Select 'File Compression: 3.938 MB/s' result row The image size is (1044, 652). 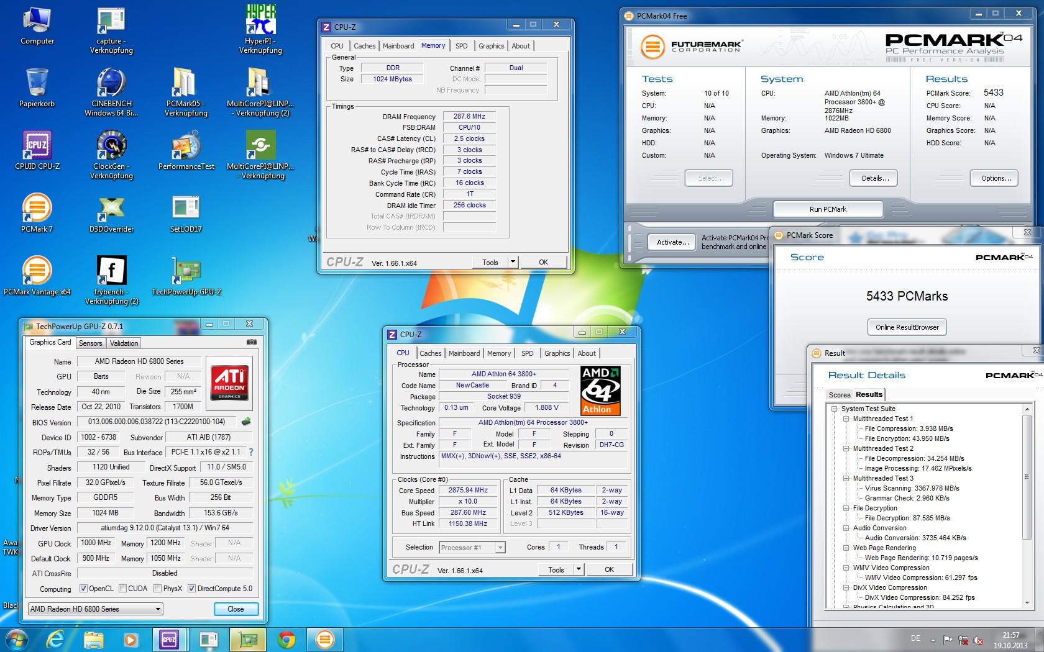(909, 428)
